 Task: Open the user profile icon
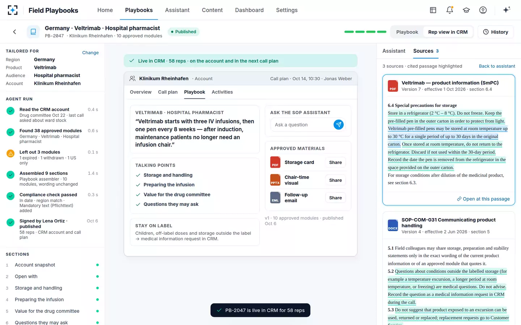[483, 10]
